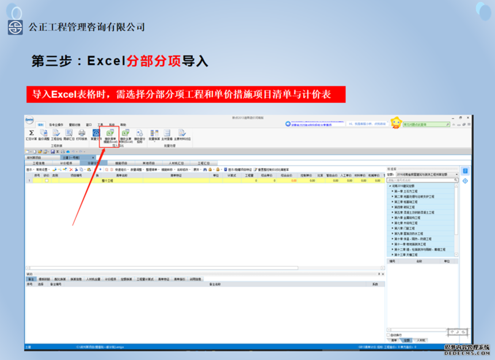Switch to the 工程信息 tab
The width and height of the screenshot is (495, 360).
39,163
